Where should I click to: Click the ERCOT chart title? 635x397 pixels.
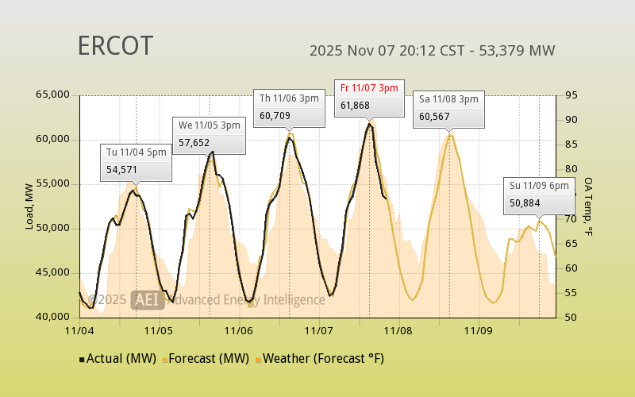pyautogui.click(x=115, y=47)
